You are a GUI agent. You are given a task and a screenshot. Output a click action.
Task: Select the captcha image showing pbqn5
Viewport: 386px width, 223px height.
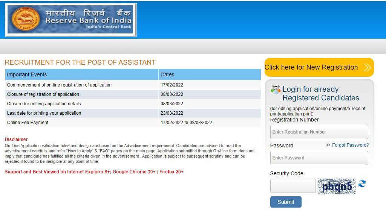click(x=337, y=185)
